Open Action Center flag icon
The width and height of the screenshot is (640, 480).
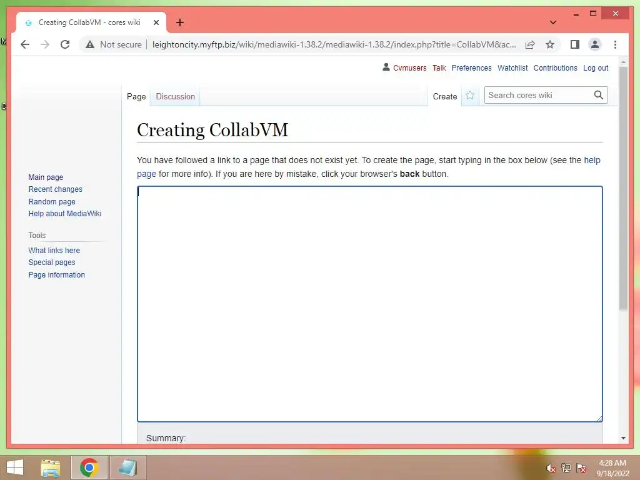581,468
